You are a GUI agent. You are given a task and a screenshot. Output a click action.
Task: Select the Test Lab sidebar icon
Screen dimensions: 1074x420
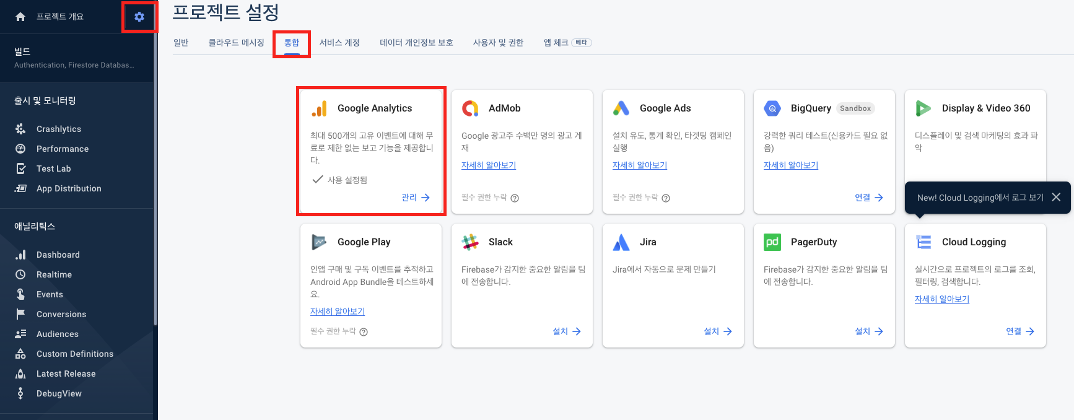click(x=20, y=168)
